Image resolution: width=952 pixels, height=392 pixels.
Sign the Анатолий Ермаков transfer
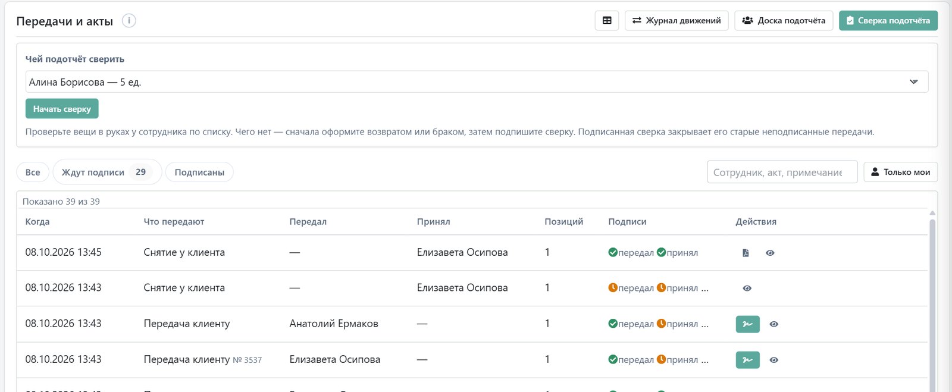click(x=748, y=324)
